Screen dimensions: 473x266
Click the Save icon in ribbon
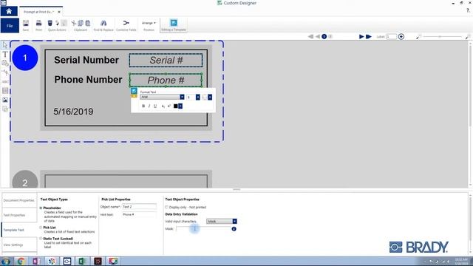tap(26, 23)
